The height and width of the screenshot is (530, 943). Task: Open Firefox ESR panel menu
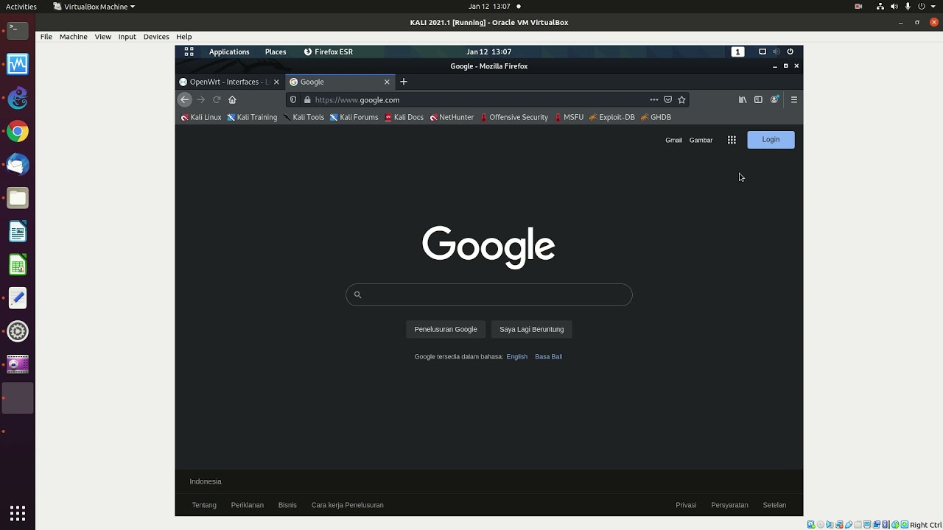click(329, 52)
